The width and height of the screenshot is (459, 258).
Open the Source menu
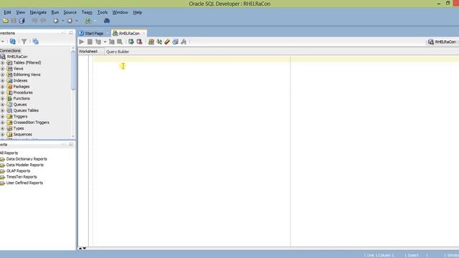coord(70,12)
